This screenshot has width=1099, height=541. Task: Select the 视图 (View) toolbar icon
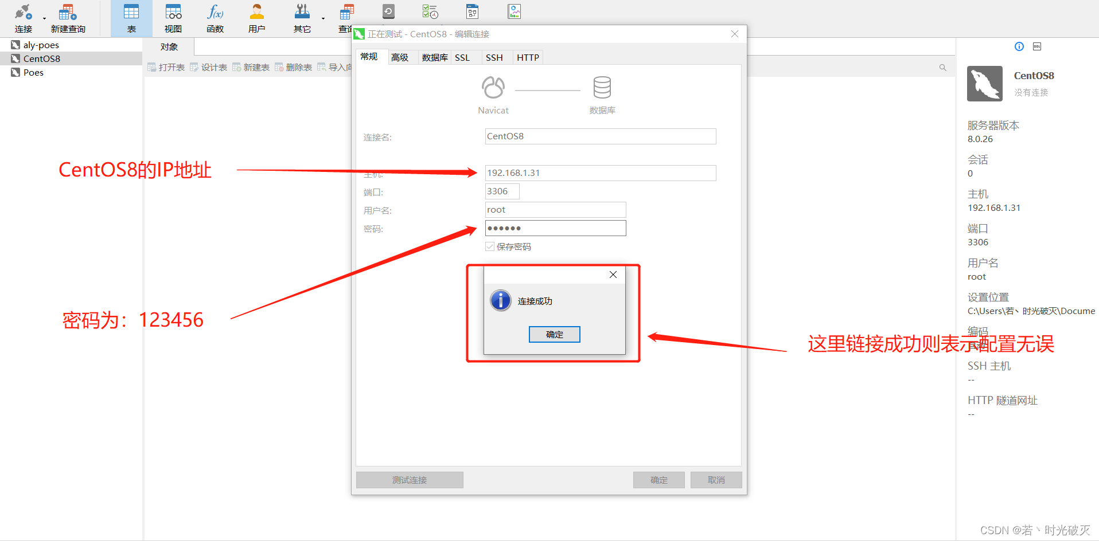[173, 18]
